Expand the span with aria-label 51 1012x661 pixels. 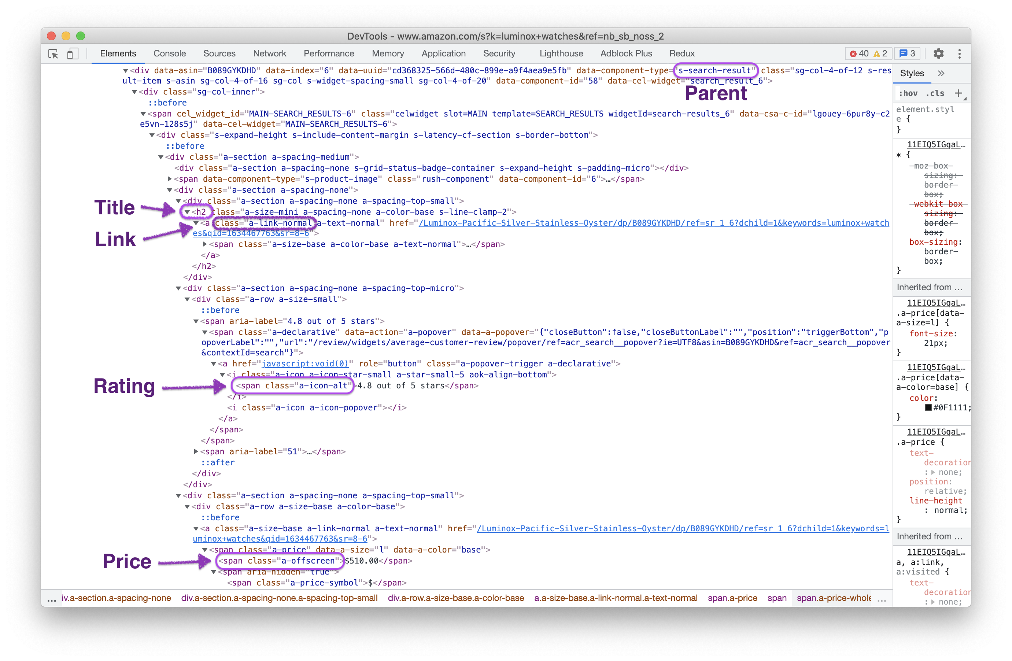click(196, 451)
